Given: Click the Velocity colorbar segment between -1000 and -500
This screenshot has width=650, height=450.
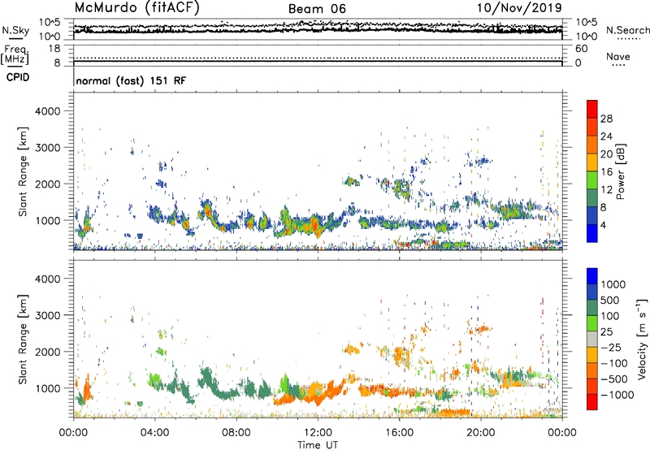Looking at the screenshot, I should coord(592,386).
